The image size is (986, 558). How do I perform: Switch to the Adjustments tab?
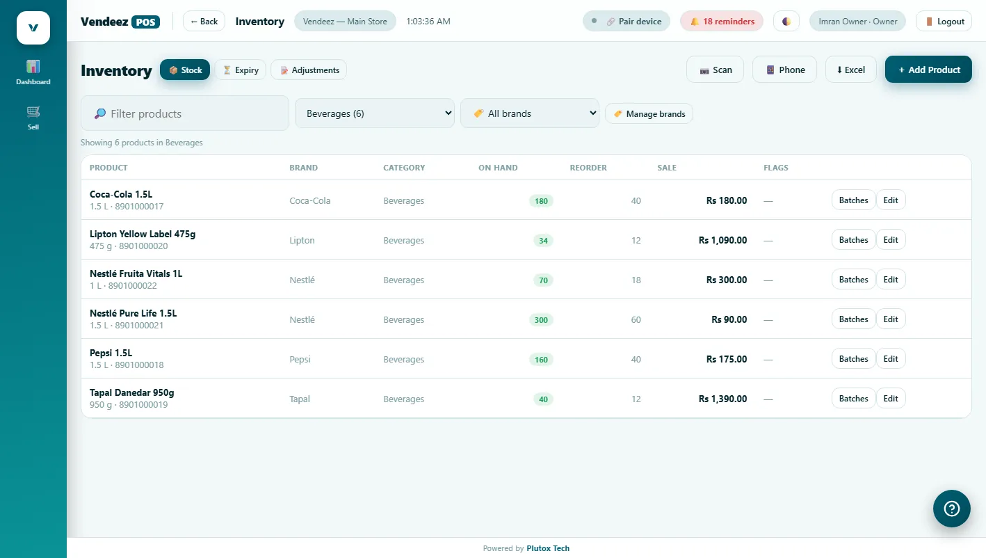pyautogui.click(x=309, y=70)
